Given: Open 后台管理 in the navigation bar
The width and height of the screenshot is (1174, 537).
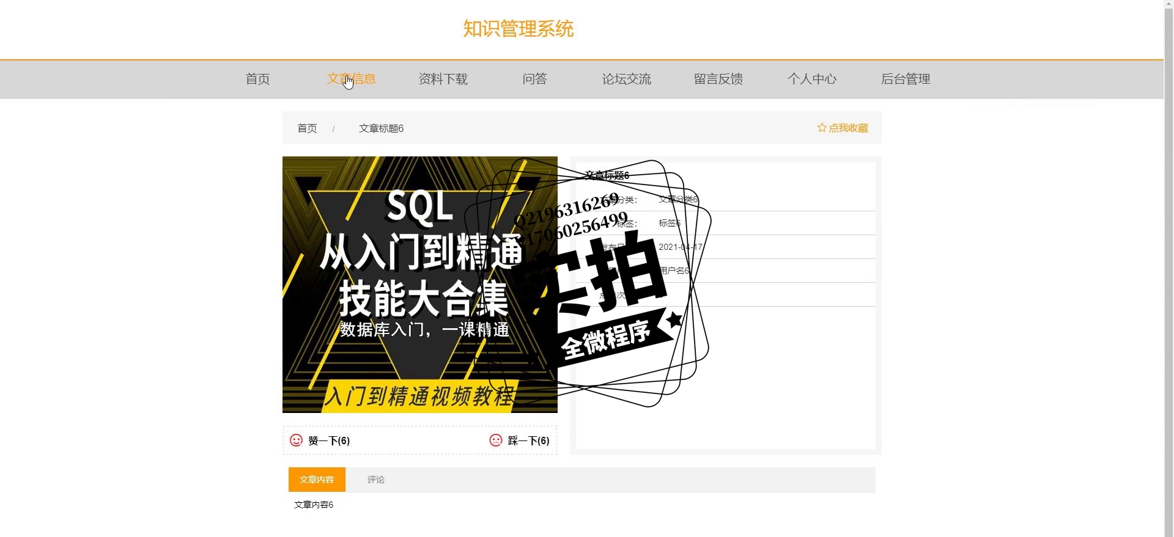Looking at the screenshot, I should coord(906,79).
